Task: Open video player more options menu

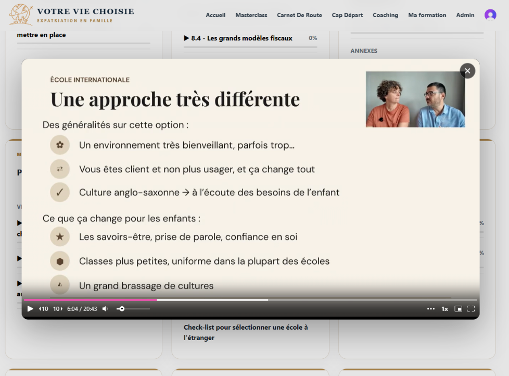Action: pyautogui.click(x=431, y=309)
